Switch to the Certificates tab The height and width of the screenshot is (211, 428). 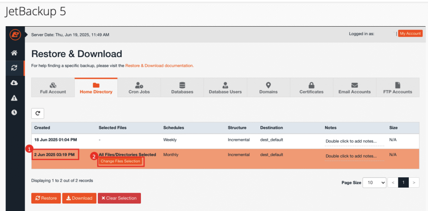[x=311, y=88]
